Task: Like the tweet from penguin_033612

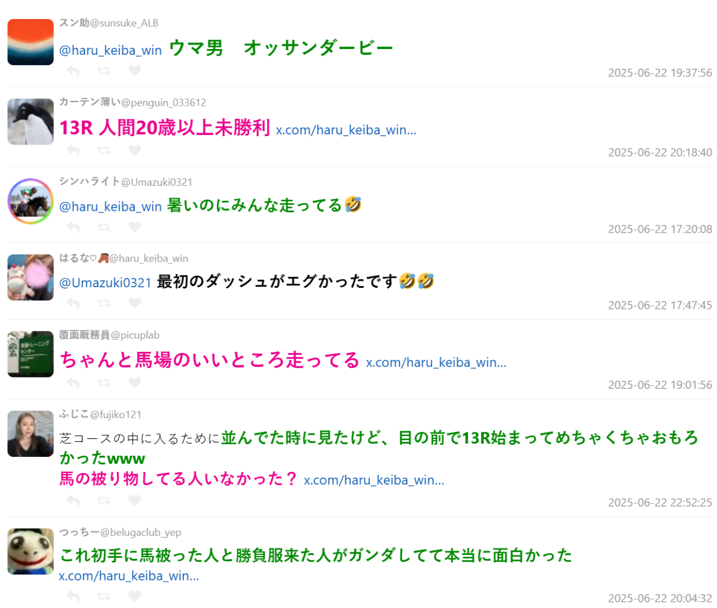Action: pos(135,150)
